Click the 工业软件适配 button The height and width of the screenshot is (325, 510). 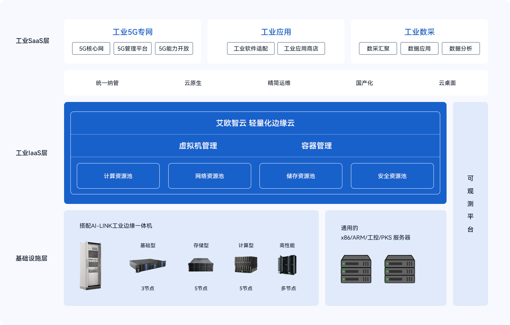coord(251,48)
